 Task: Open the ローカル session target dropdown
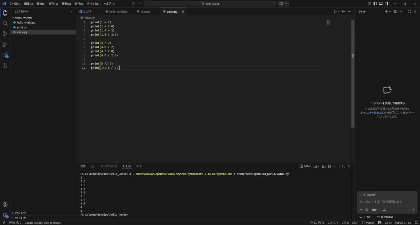click(367, 217)
